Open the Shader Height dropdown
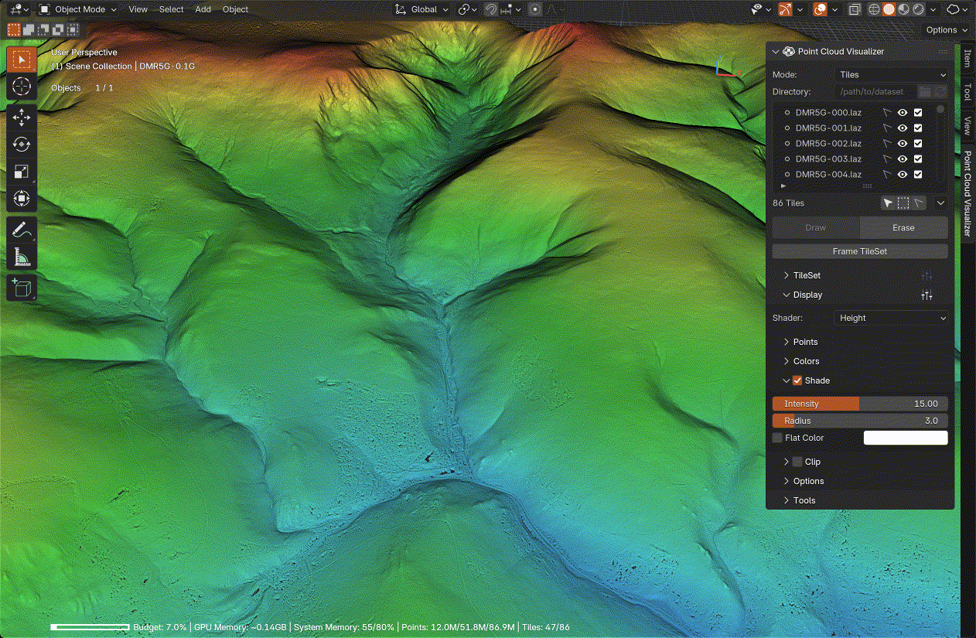 pyautogui.click(x=892, y=318)
